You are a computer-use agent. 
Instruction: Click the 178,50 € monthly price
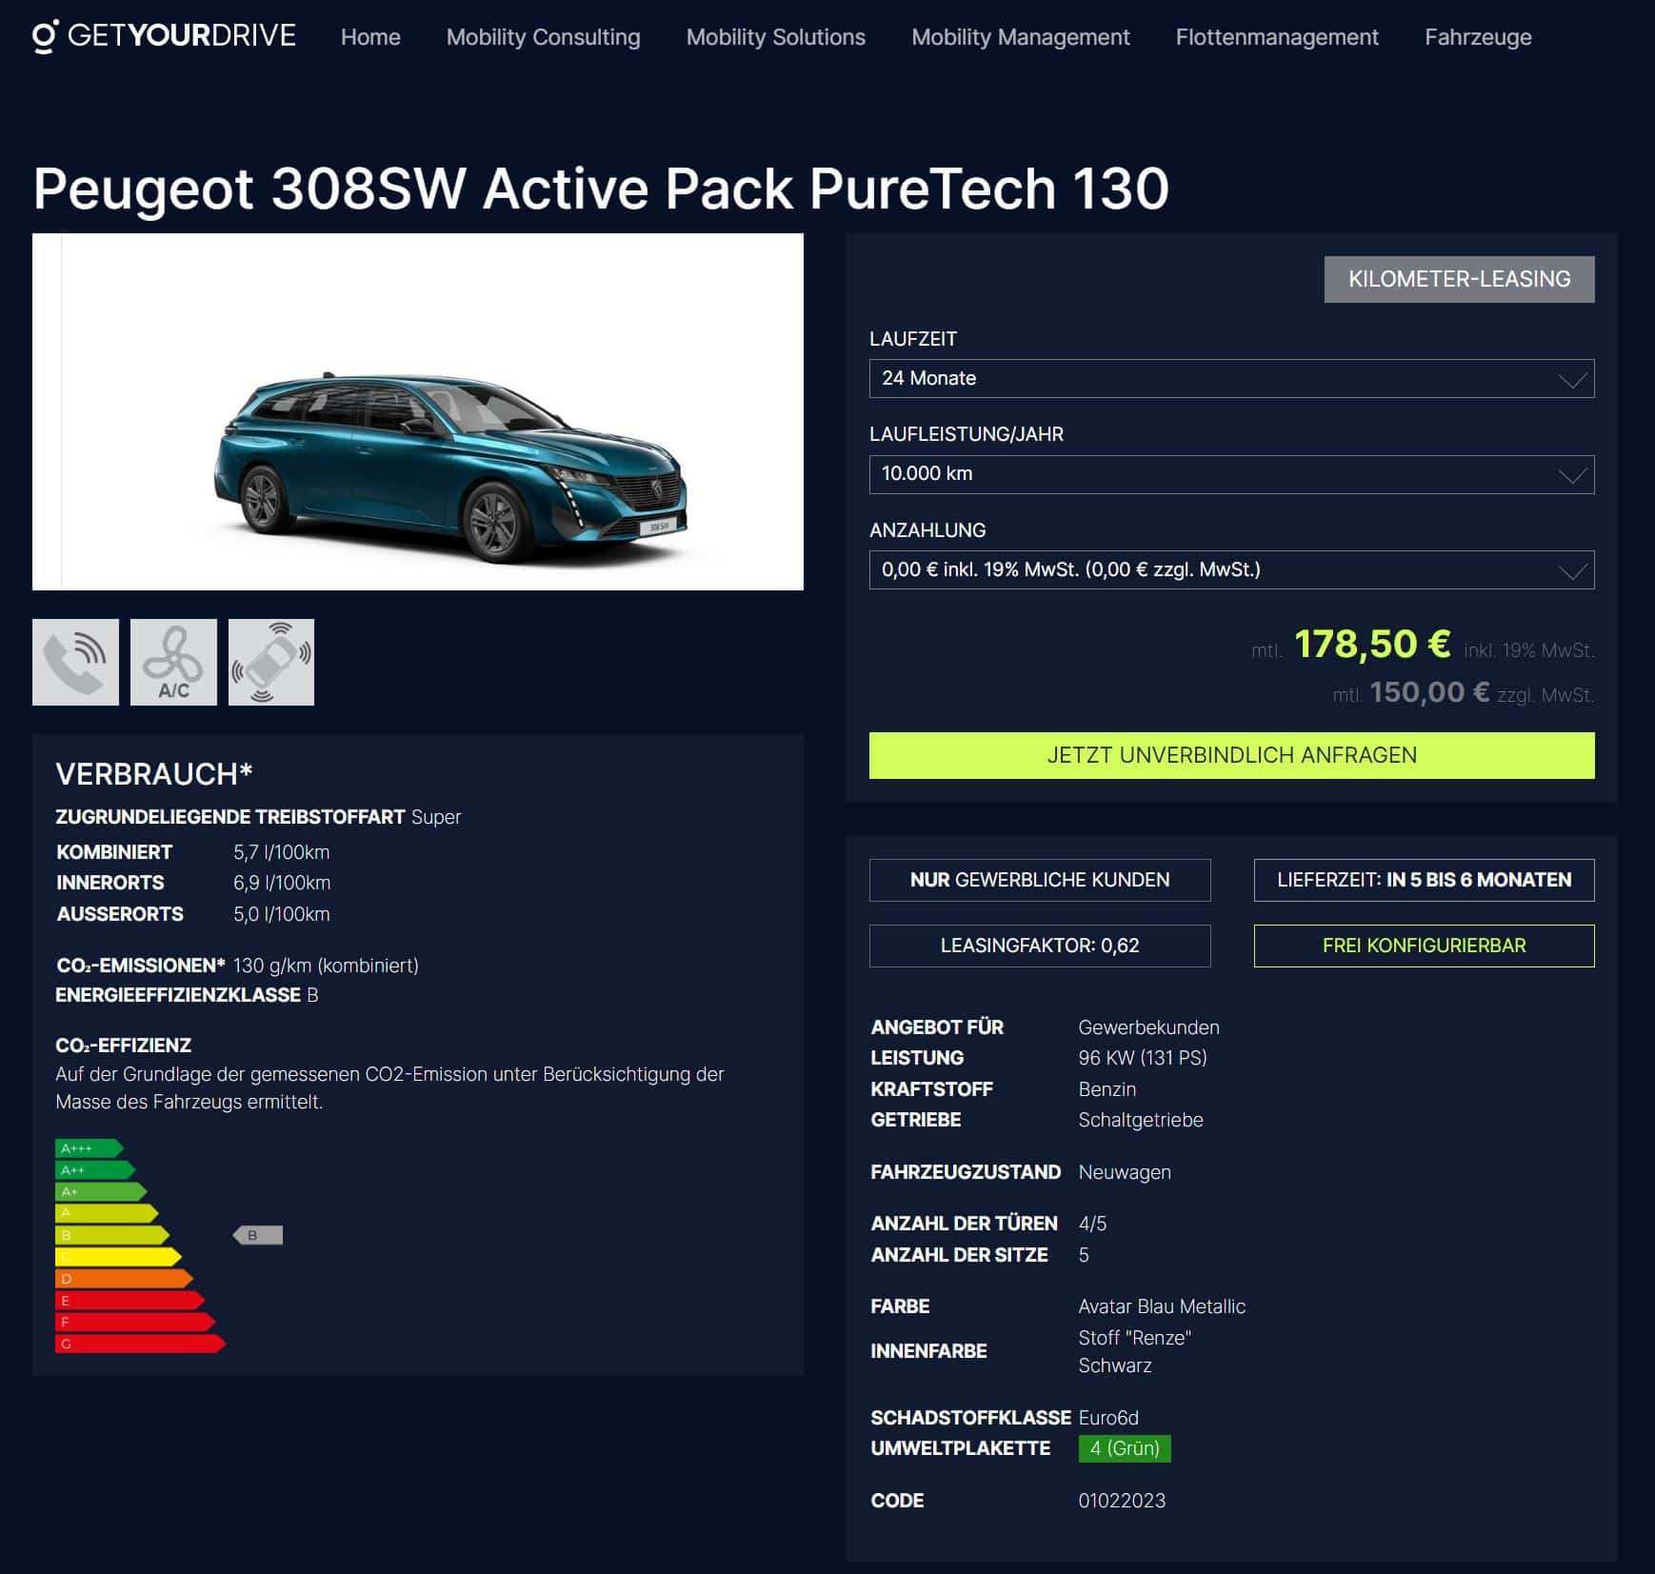[1372, 645]
